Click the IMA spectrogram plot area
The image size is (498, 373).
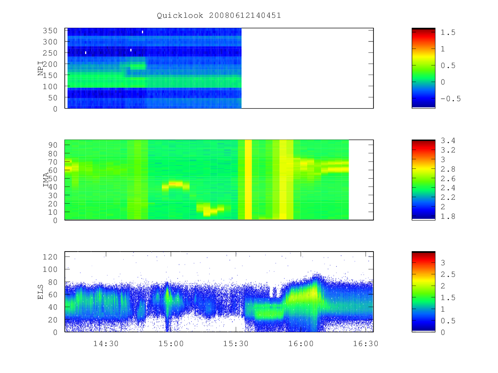click(219, 180)
